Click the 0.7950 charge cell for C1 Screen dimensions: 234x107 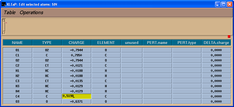[77, 55]
